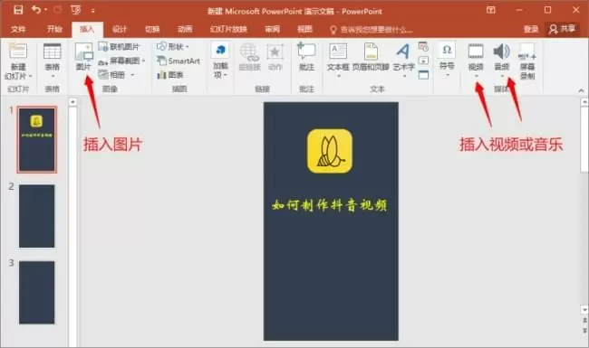Click the Symbol (符号) omega icon
The width and height of the screenshot is (589, 348).
click(447, 50)
